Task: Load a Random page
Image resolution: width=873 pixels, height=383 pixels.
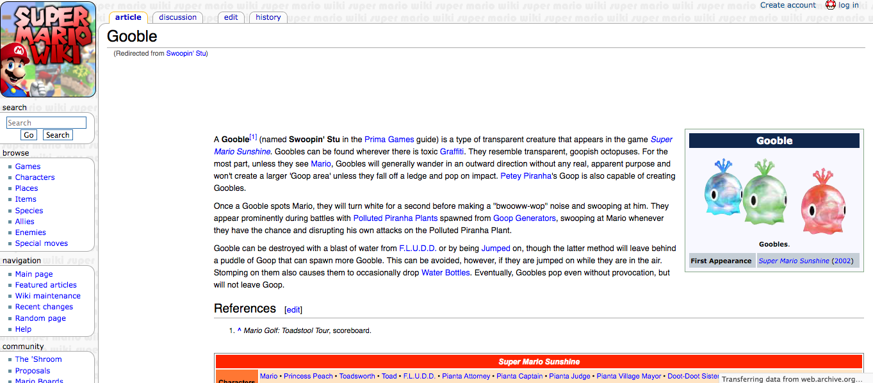Action: [40, 318]
